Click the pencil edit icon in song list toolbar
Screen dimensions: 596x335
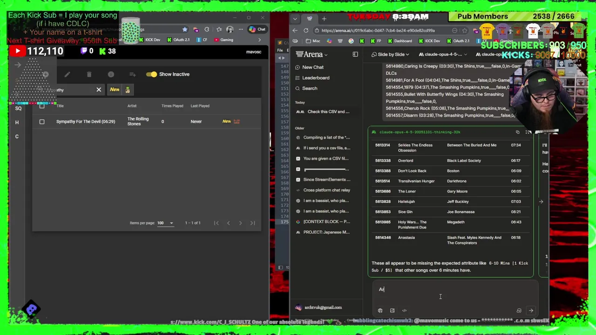pos(68,74)
